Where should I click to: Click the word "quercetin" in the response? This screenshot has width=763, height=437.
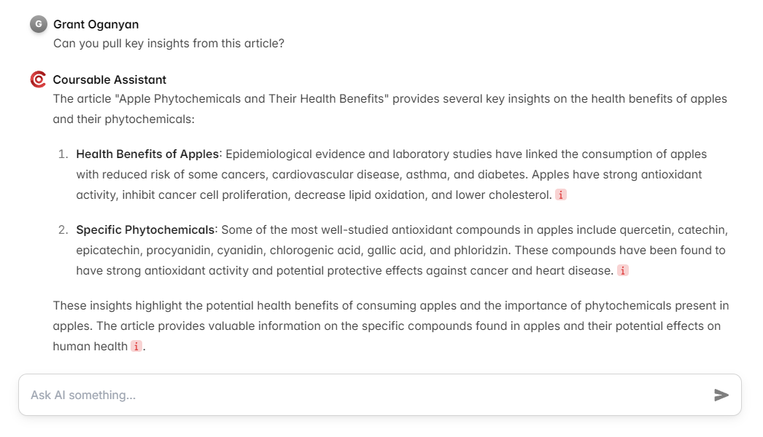(x=645, y=229)
